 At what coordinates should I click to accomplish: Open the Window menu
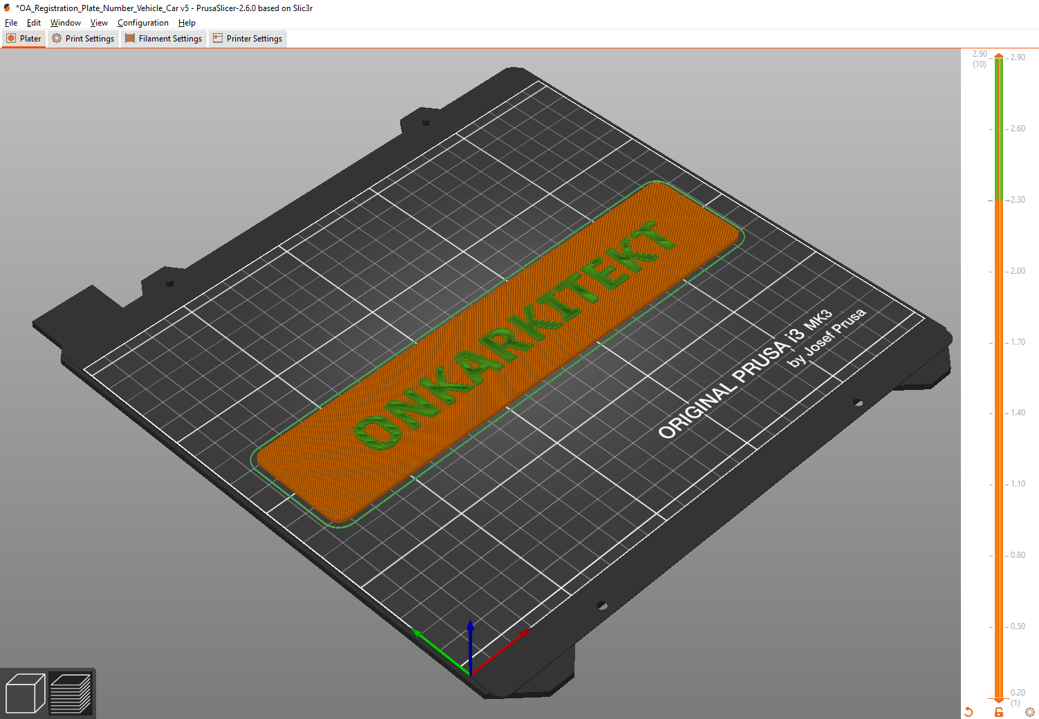pos(66,23)
